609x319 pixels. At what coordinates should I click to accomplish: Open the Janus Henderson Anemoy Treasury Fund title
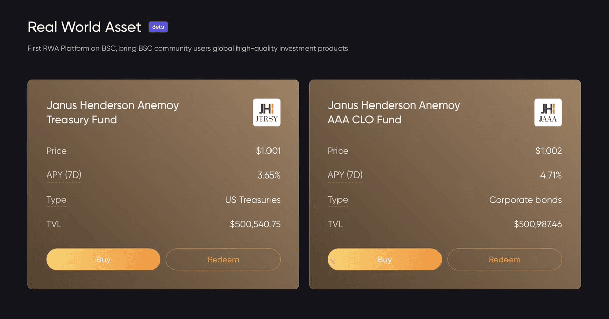pos(113,112)
